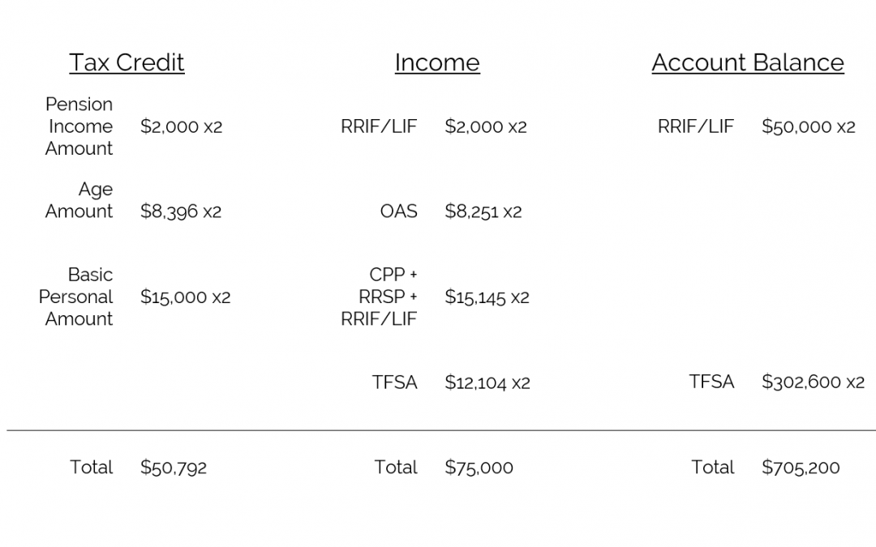
Task: Select the OAS $8,251 x2 value
Action: tap(483, 212)
